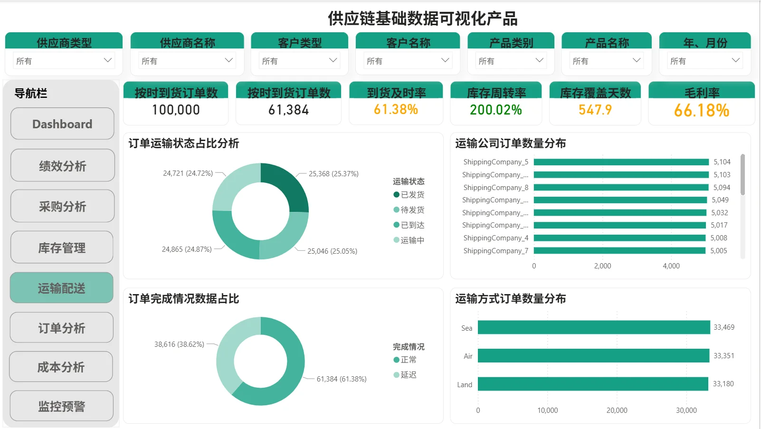Click the Land shipping method bar

pos(593,384)
